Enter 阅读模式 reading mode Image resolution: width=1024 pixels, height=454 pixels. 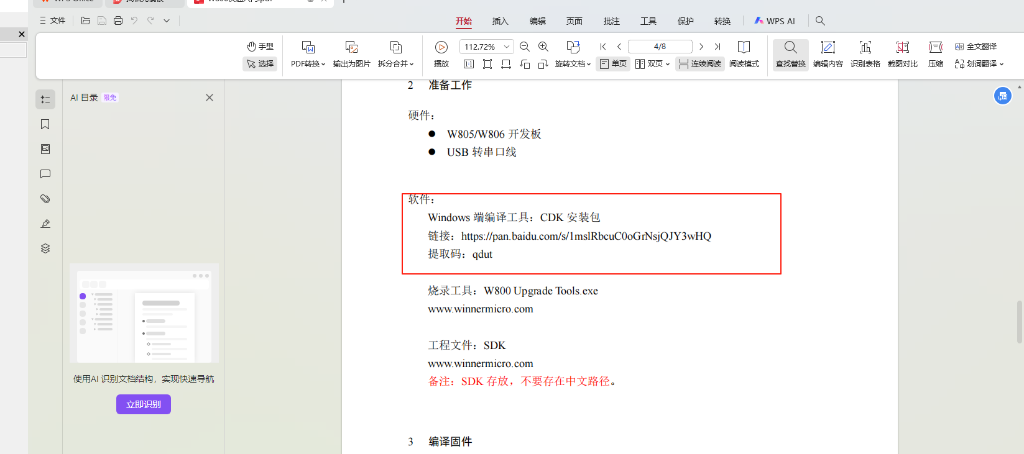click(x=744, y=55)
